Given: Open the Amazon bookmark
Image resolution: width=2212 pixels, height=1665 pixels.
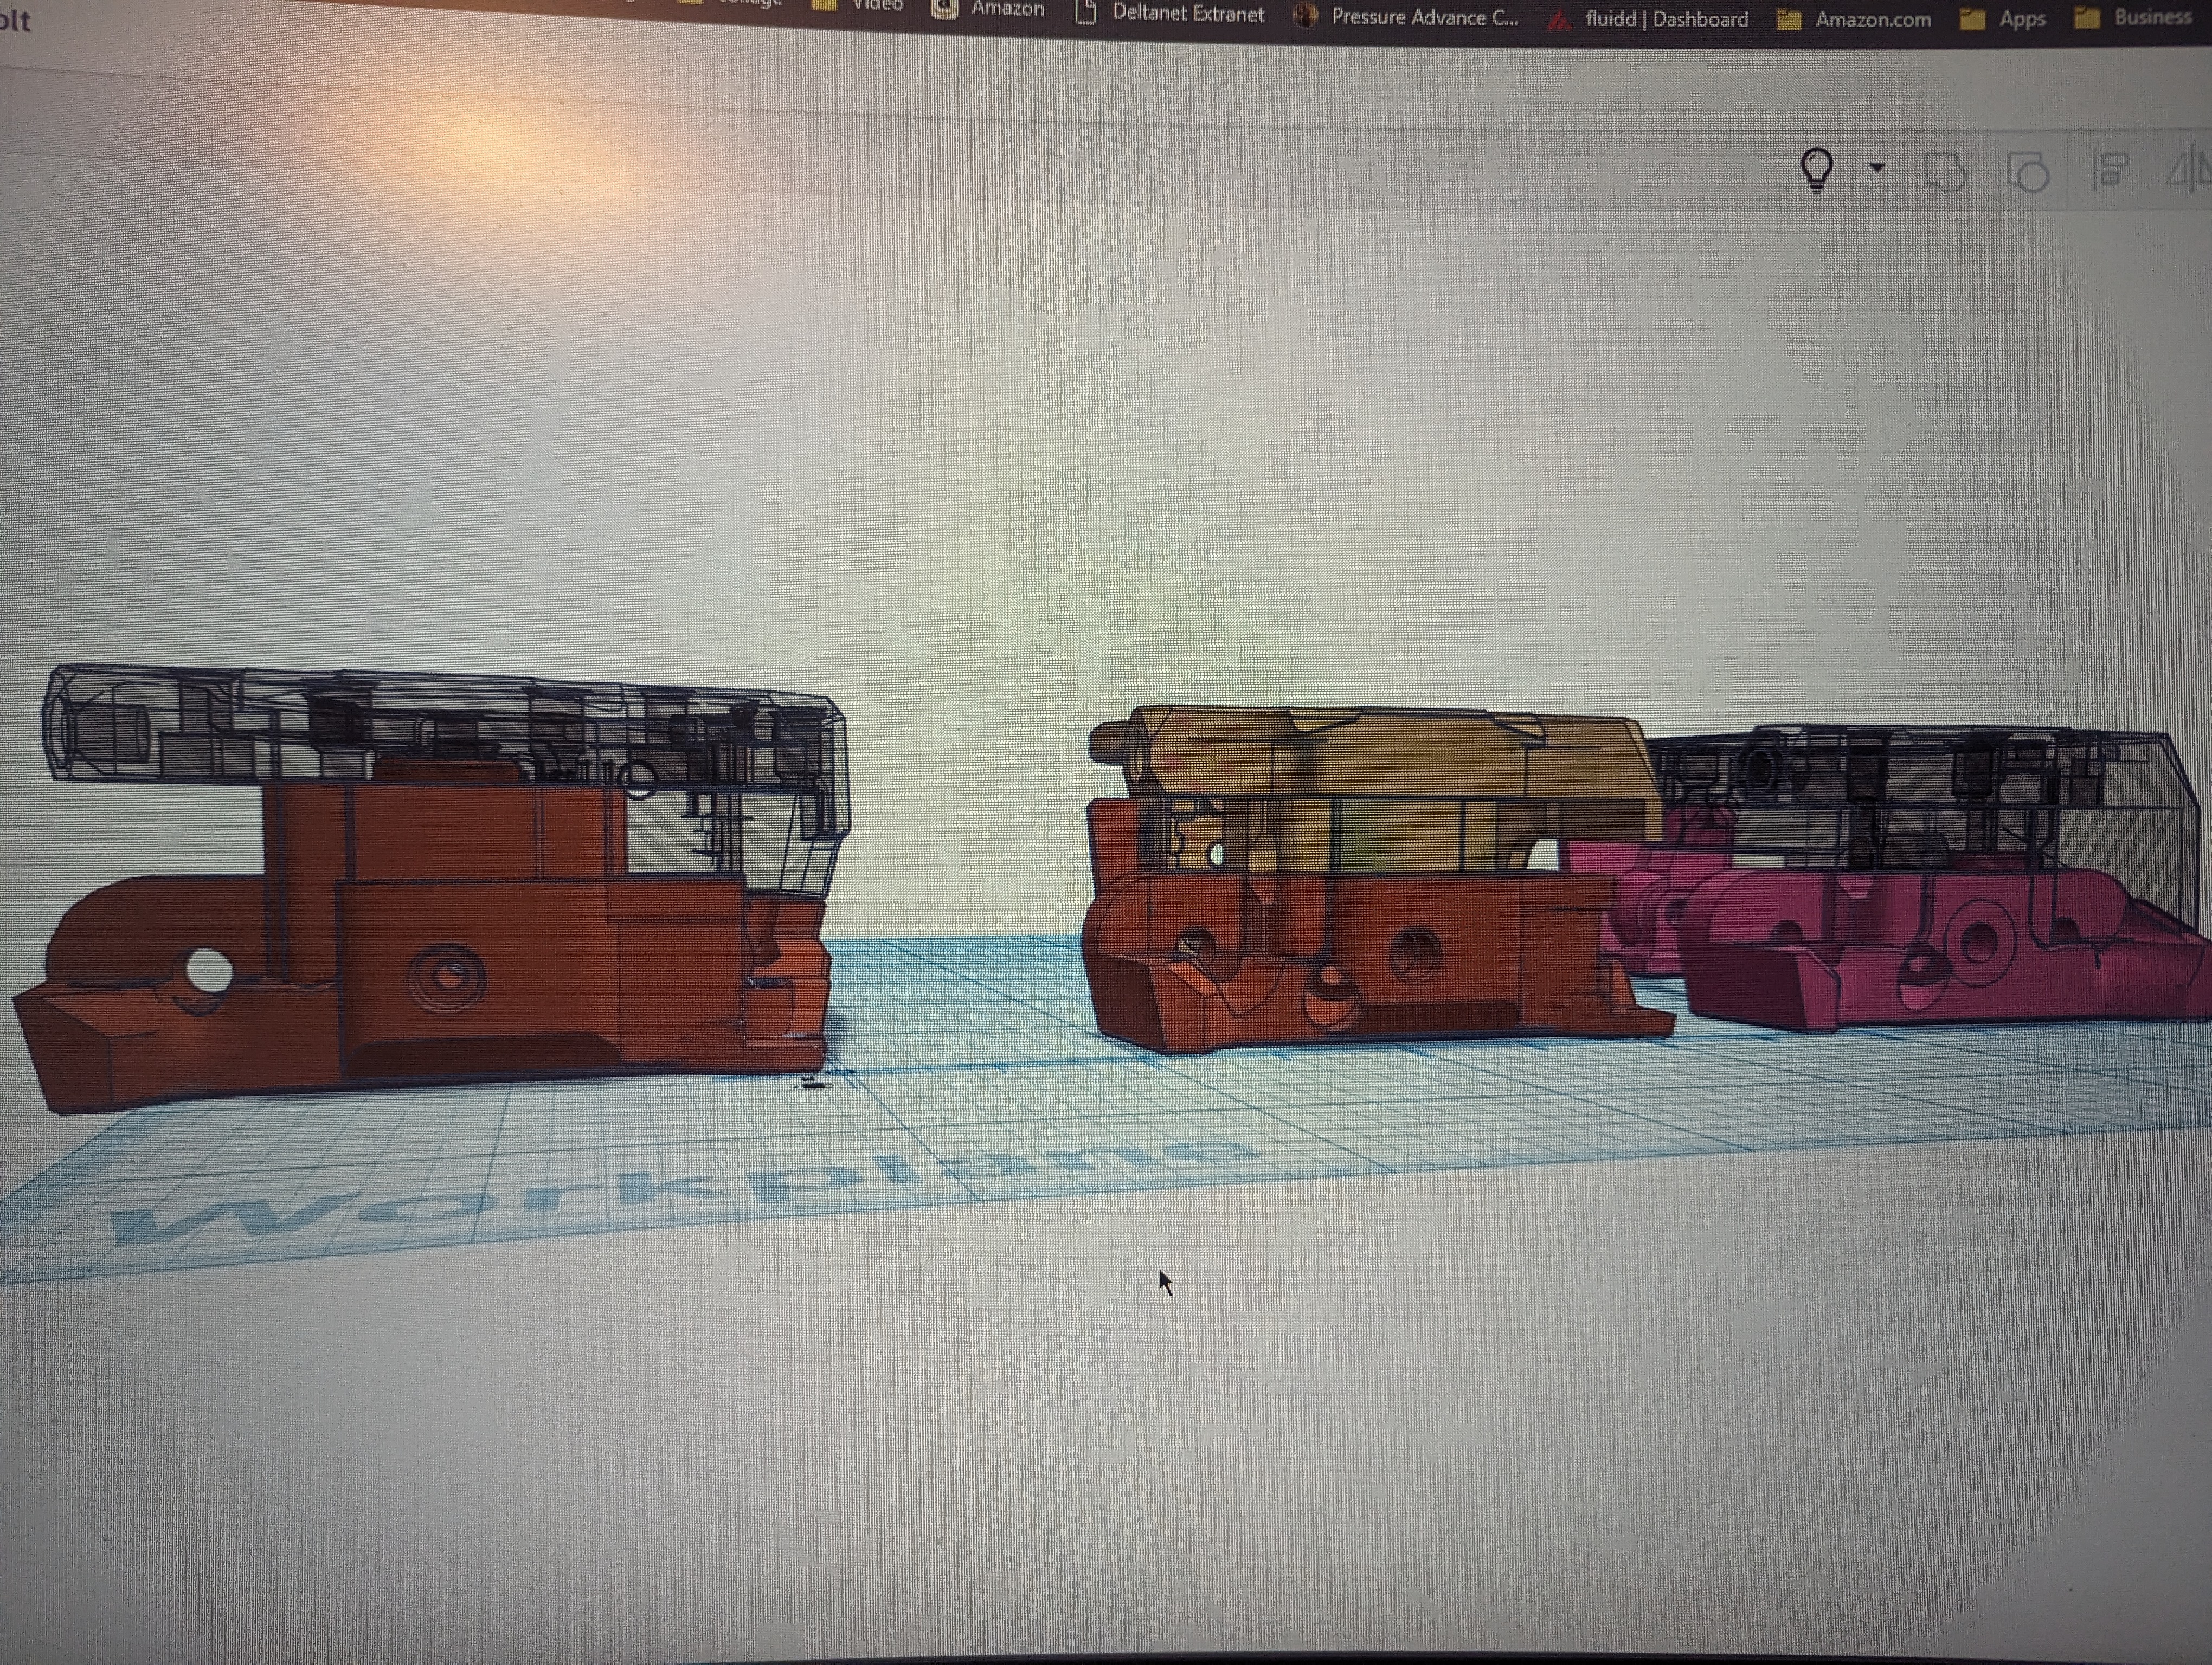Looking at the screenshot, I should 988,9.
